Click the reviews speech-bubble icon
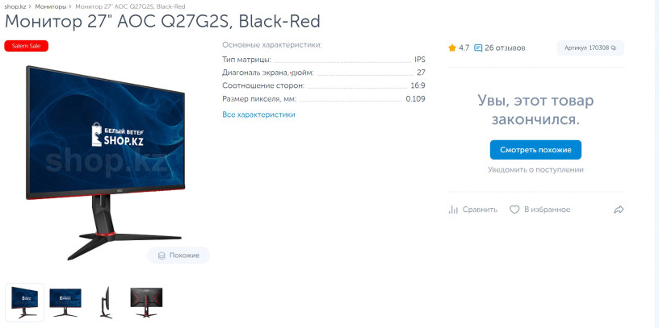The height and width of the screenshot is (328, 659). point(478,48)
